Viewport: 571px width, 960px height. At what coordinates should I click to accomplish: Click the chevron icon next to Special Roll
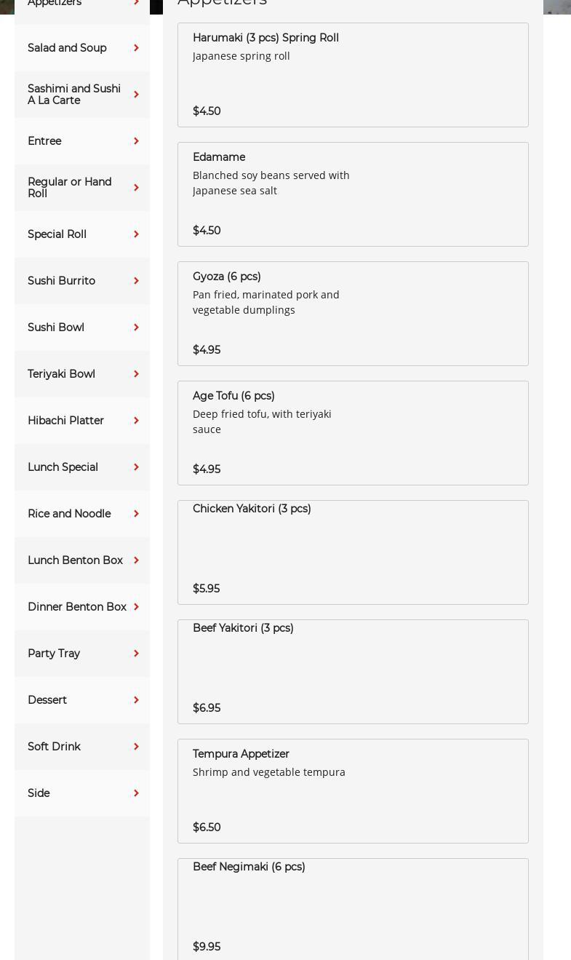coord(136,234)
